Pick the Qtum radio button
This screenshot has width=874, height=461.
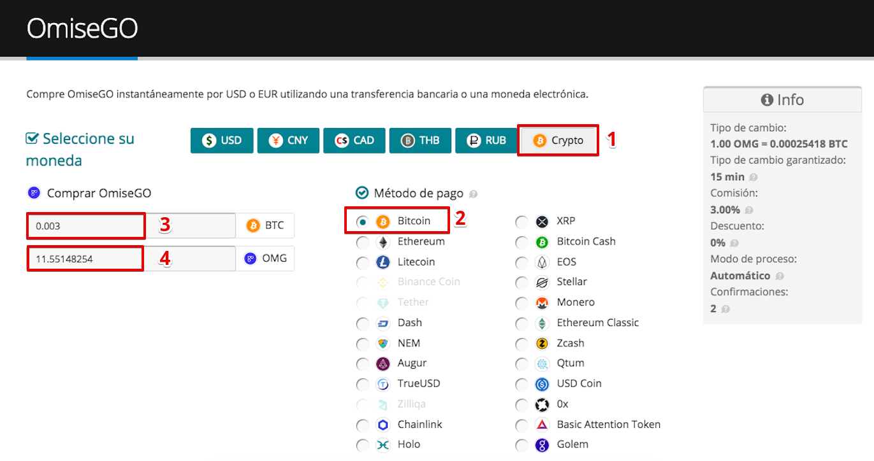tap(522, 364)
